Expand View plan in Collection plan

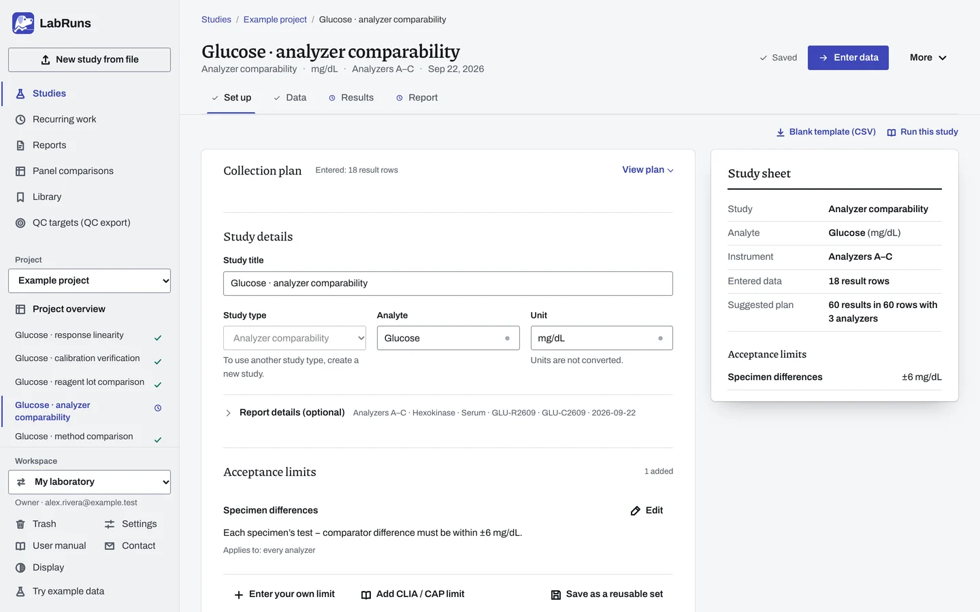648,170
